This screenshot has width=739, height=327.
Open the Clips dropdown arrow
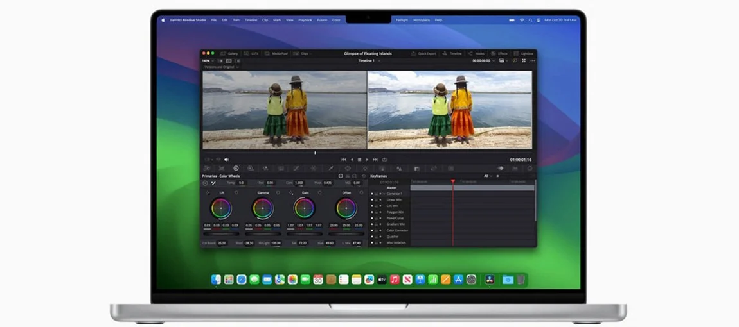310,54
